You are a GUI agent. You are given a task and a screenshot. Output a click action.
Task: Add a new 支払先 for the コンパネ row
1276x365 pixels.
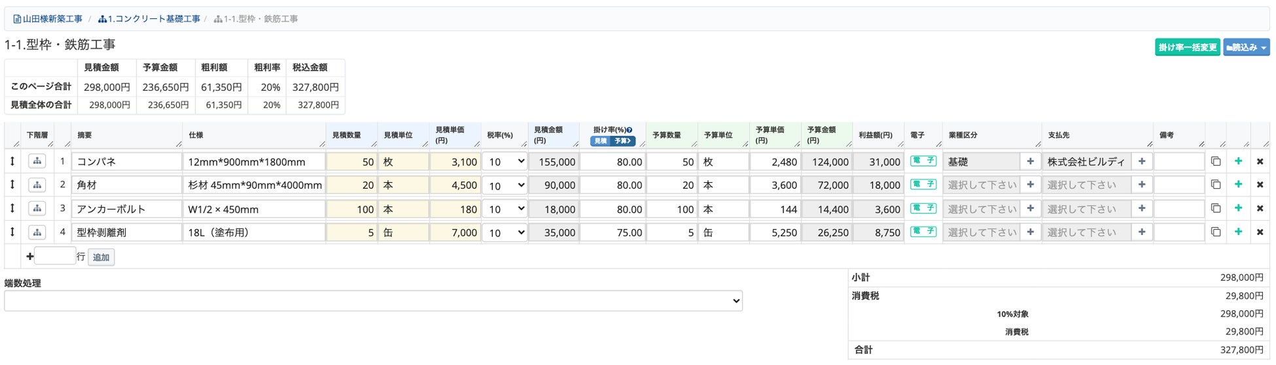point(1142,161)
